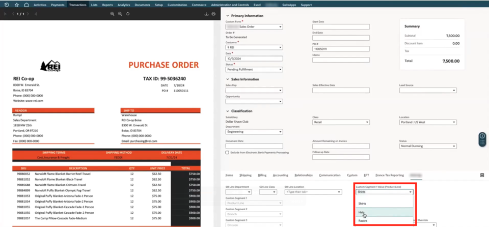
Task: Open the Administration and Controls menu
Action: pyautogui.click(x=230, y=5)
